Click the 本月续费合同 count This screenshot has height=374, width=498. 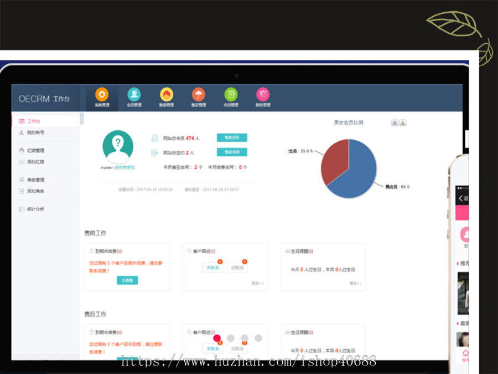[x=241, y=167]
